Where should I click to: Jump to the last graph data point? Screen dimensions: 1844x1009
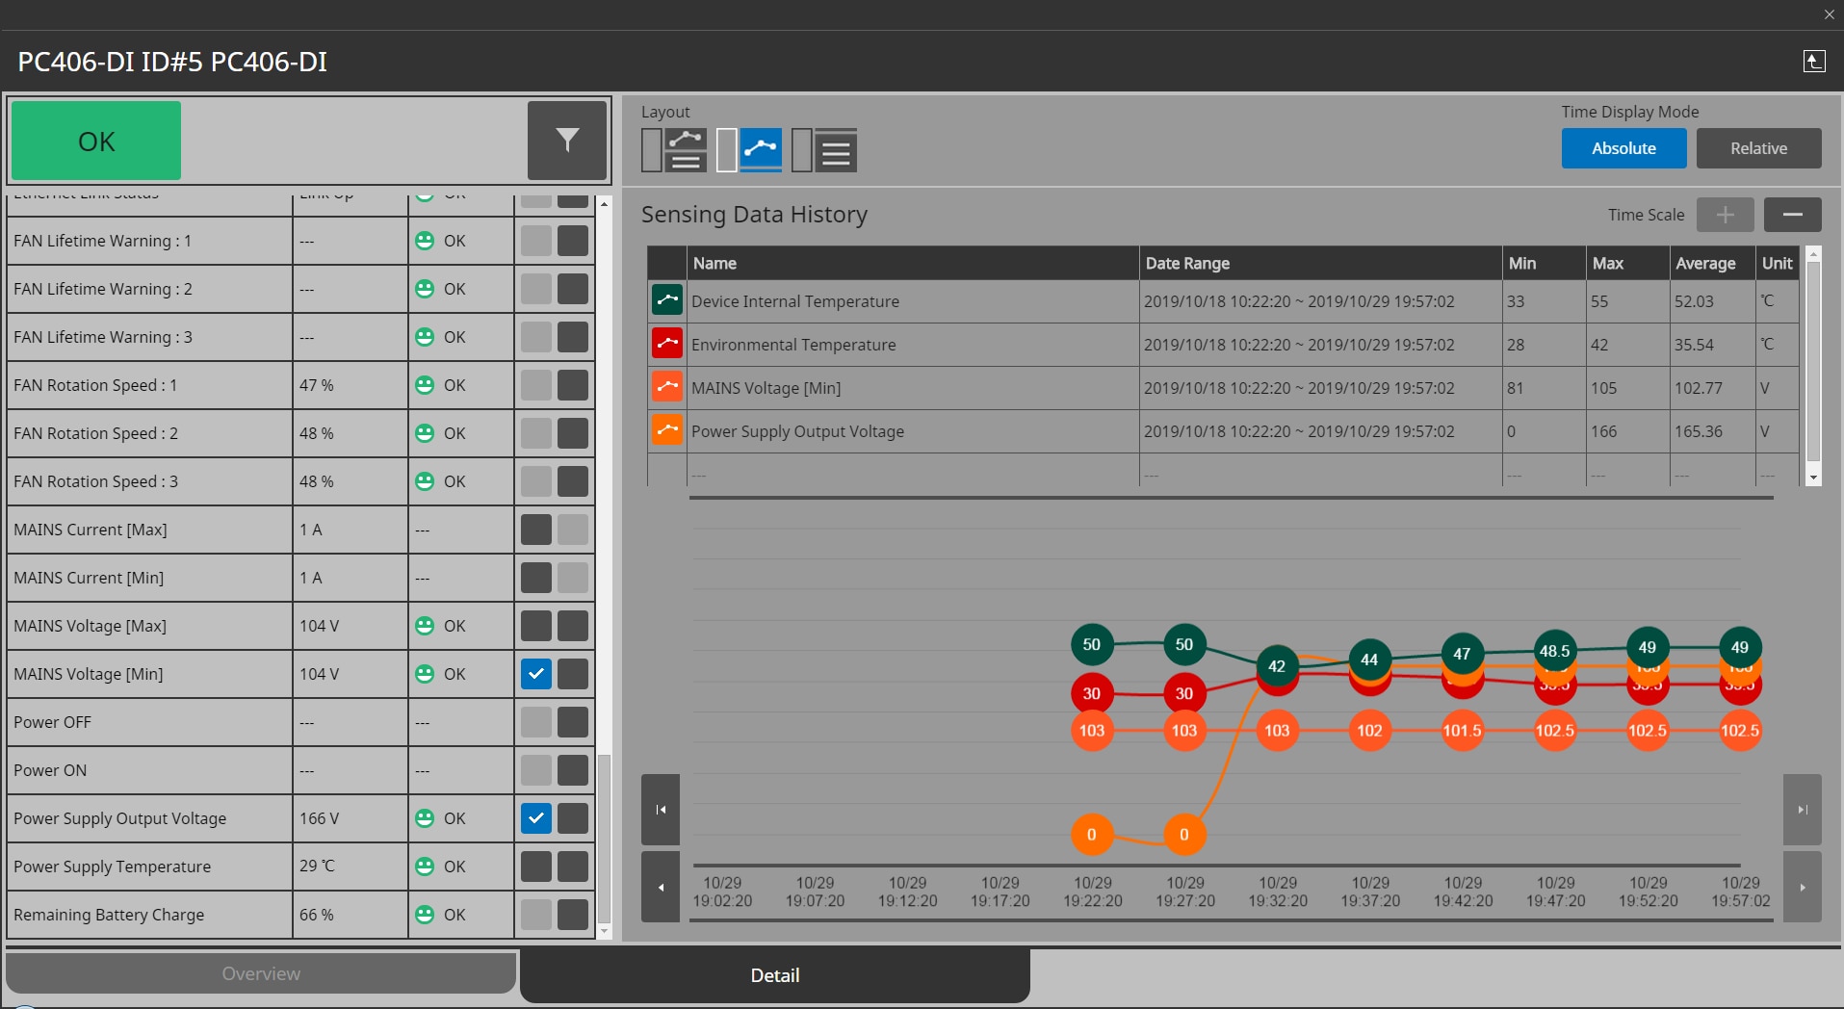1802,810
